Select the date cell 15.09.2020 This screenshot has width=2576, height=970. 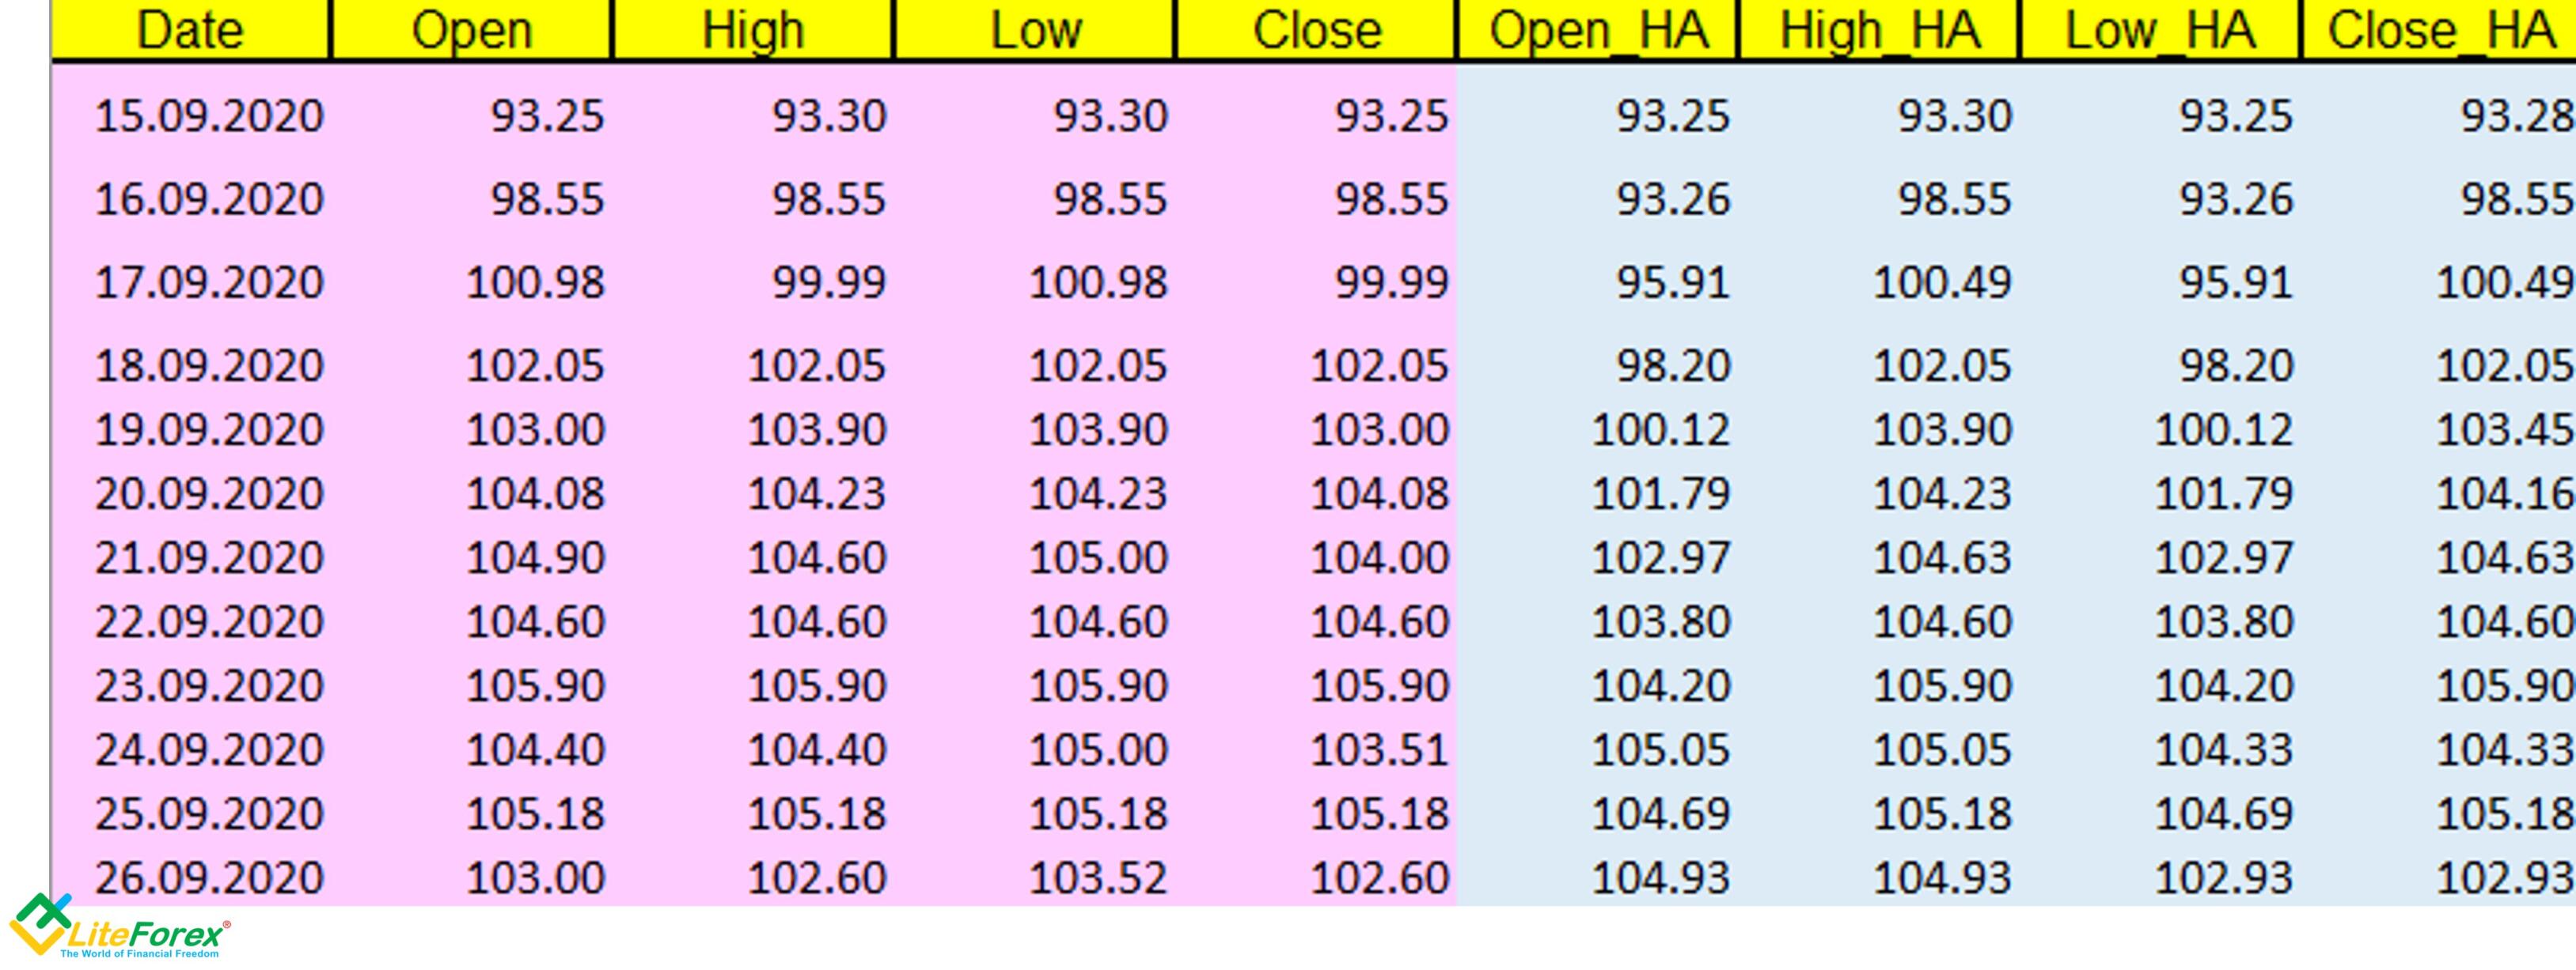[209, 116]
